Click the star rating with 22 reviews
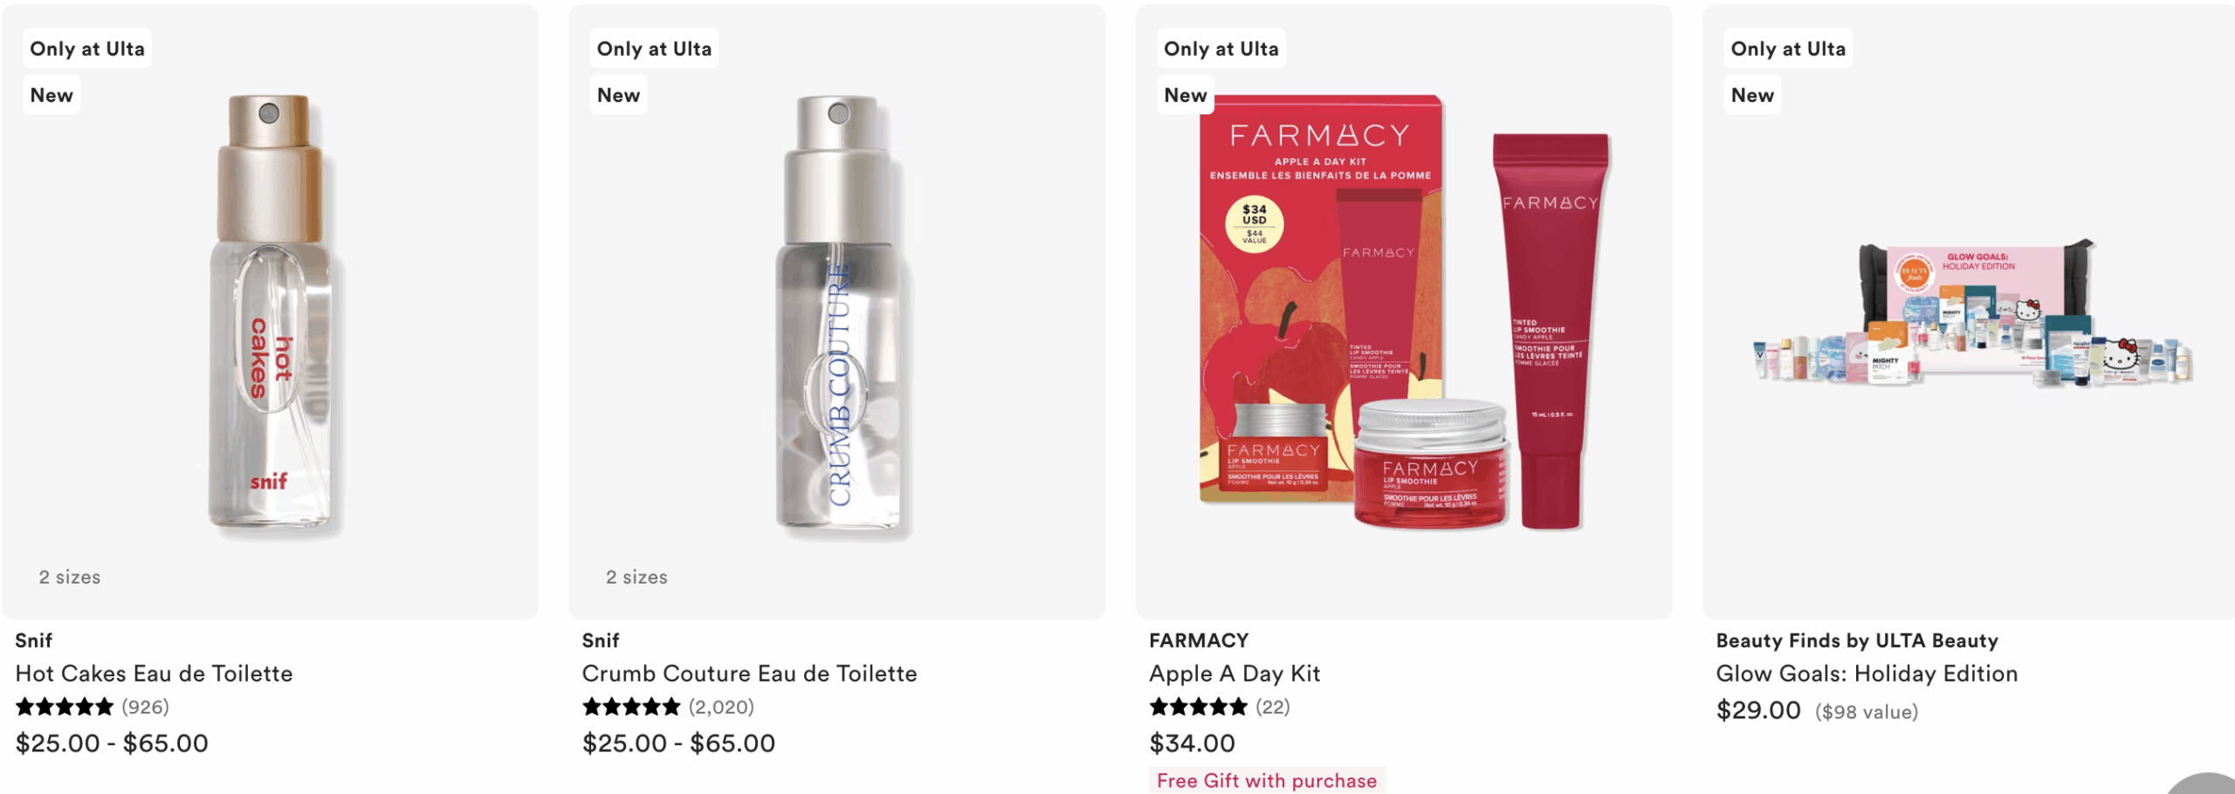Screen dimensions: 2235x794 pos(1220,707)
